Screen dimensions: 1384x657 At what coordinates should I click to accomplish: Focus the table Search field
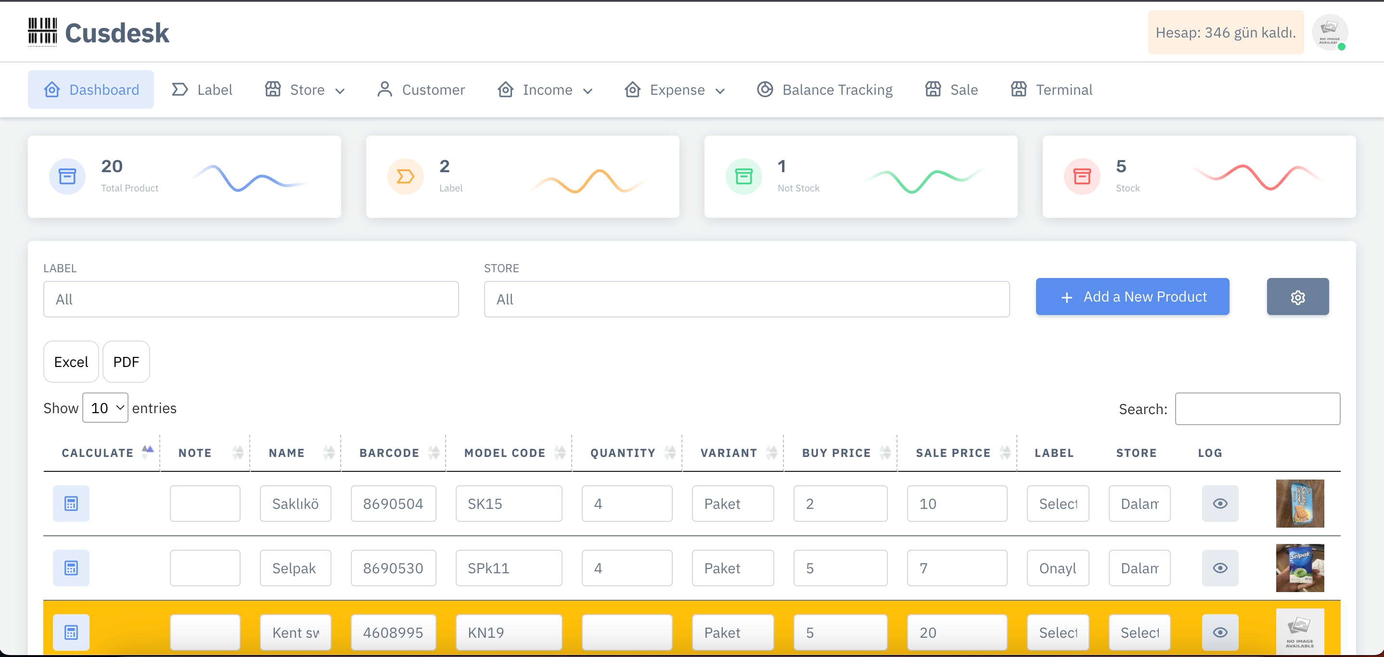1257,409
